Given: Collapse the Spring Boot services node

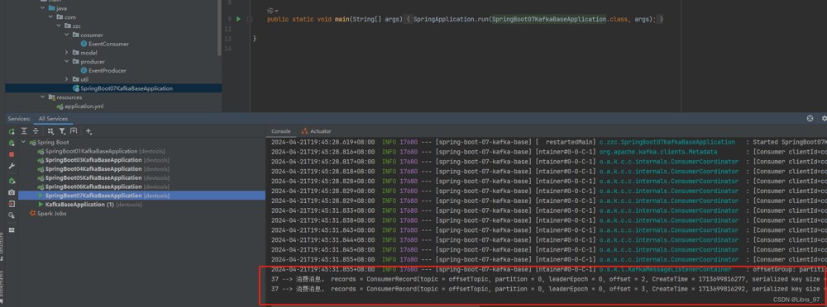Looking at the screenshot, I should coord(23,142).
